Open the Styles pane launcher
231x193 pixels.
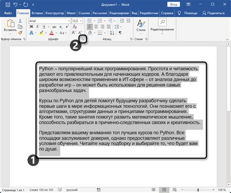tap(146, 39)
